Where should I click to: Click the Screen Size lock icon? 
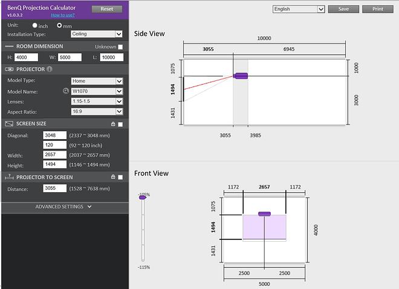tap(113, 124)
